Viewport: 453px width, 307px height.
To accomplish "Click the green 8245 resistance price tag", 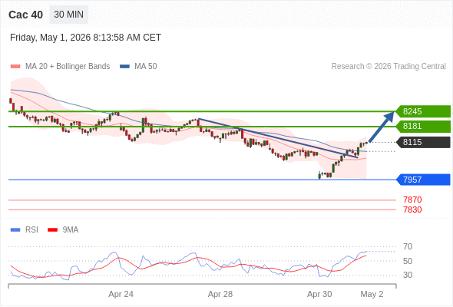I will 423,111.
